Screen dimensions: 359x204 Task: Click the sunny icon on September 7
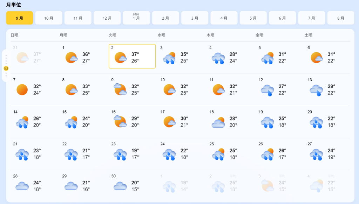click(x=22, y=90)
